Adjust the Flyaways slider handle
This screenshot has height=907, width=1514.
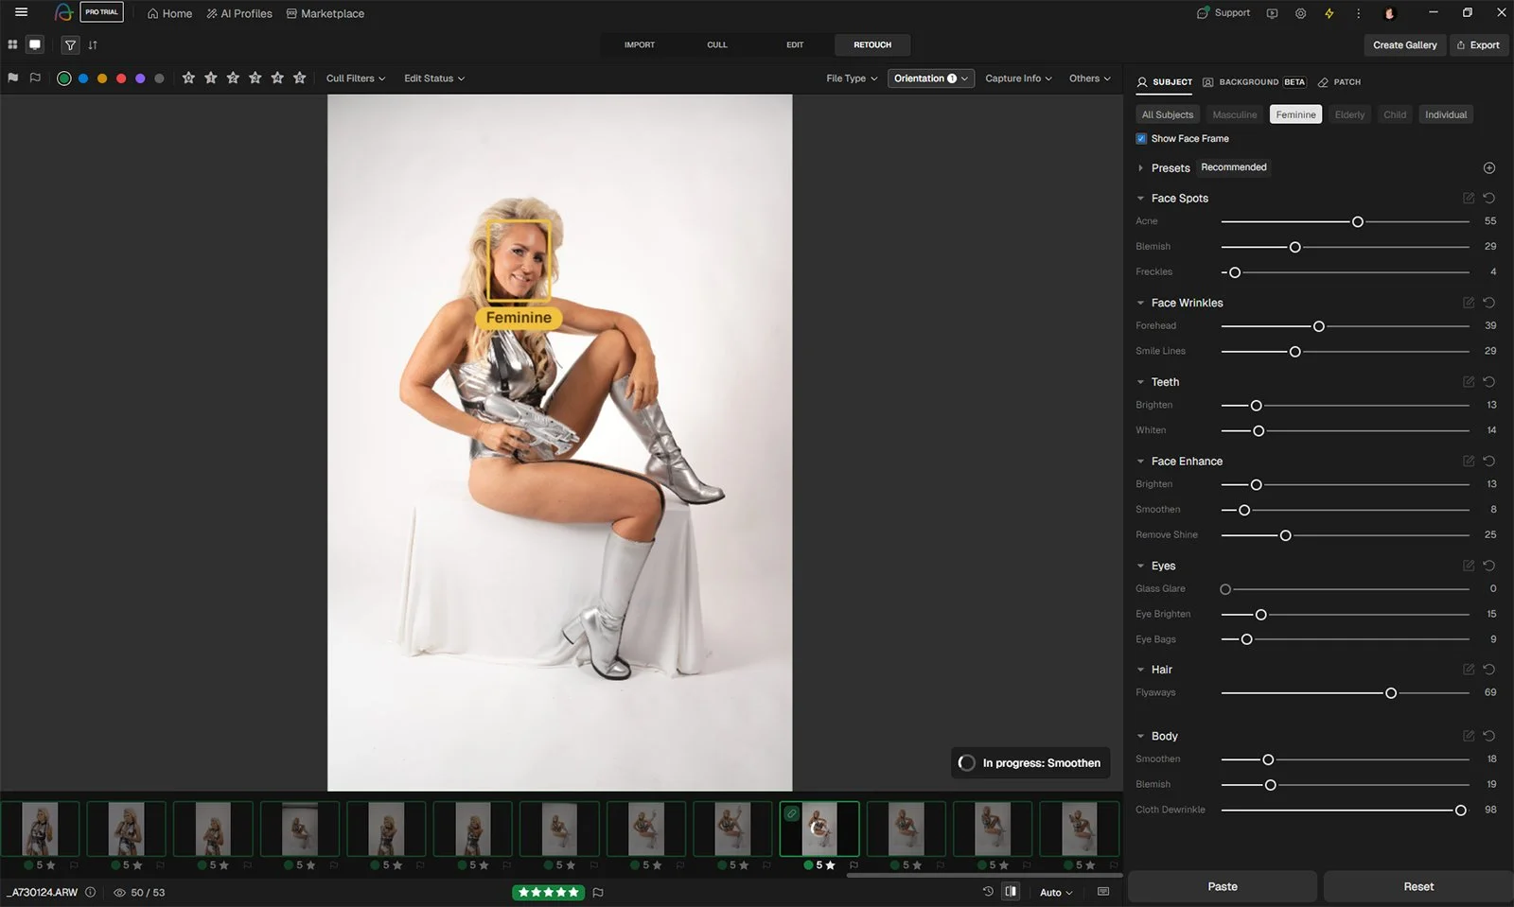point(1391,693)
